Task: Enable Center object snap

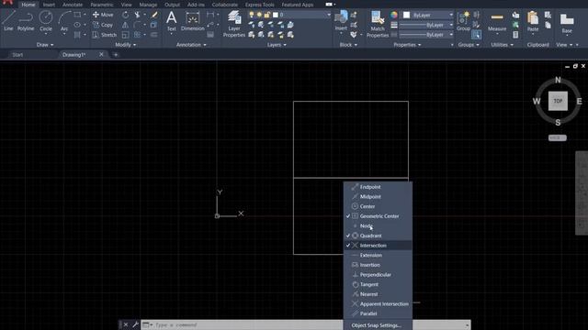Action: click(378, 206)
